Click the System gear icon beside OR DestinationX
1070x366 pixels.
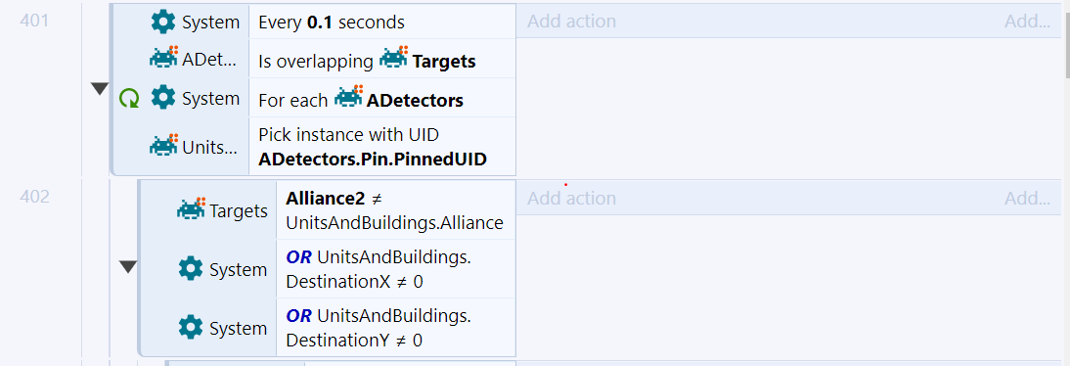coord(191,269)
